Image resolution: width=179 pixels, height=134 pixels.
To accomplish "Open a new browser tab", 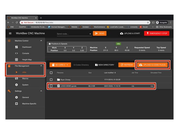I will coord(41,18).
